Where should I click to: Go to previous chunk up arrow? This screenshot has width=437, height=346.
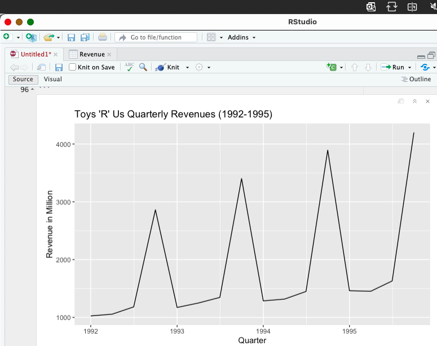355,67
